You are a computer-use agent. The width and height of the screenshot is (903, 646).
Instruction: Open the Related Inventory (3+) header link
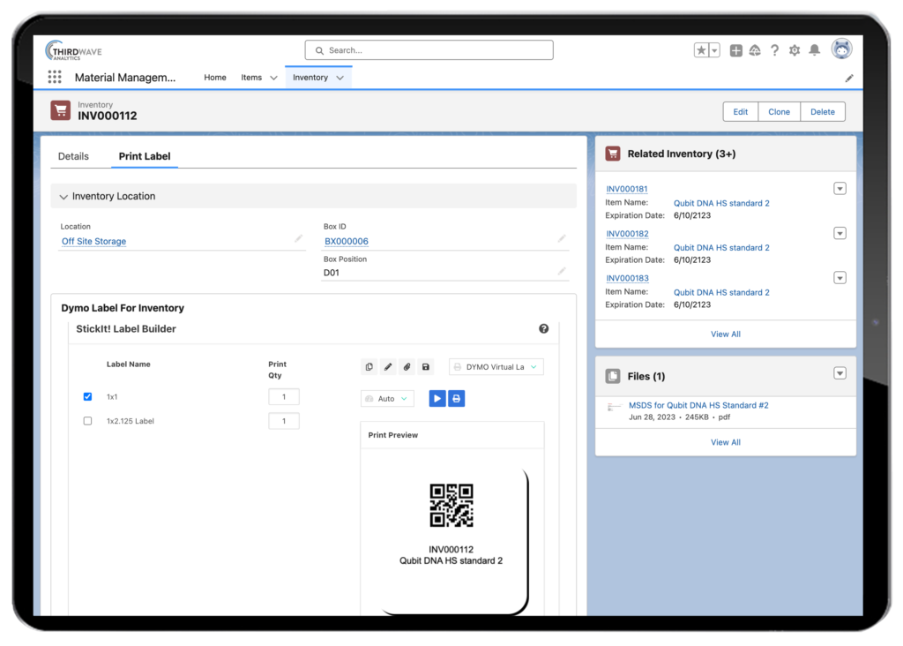682,154
